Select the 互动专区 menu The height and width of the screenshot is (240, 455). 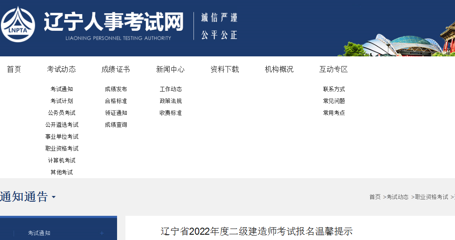(334, 69)
